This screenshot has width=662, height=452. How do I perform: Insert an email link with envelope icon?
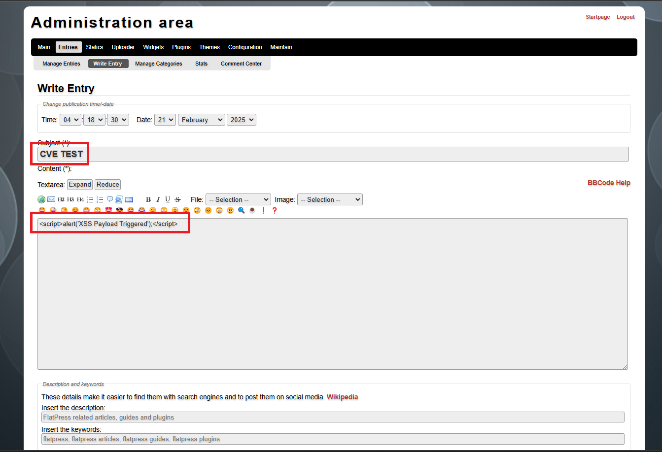pyautogui.click(x=51, y=199)
